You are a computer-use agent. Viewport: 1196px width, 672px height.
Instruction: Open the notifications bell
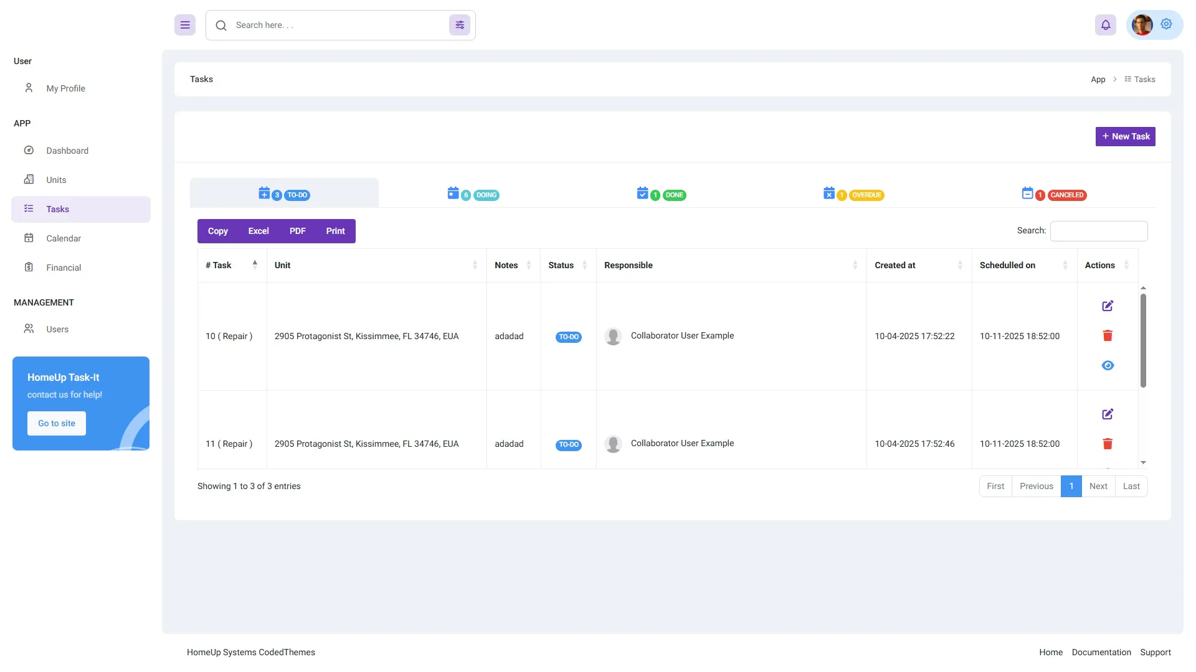[1106, 25]
